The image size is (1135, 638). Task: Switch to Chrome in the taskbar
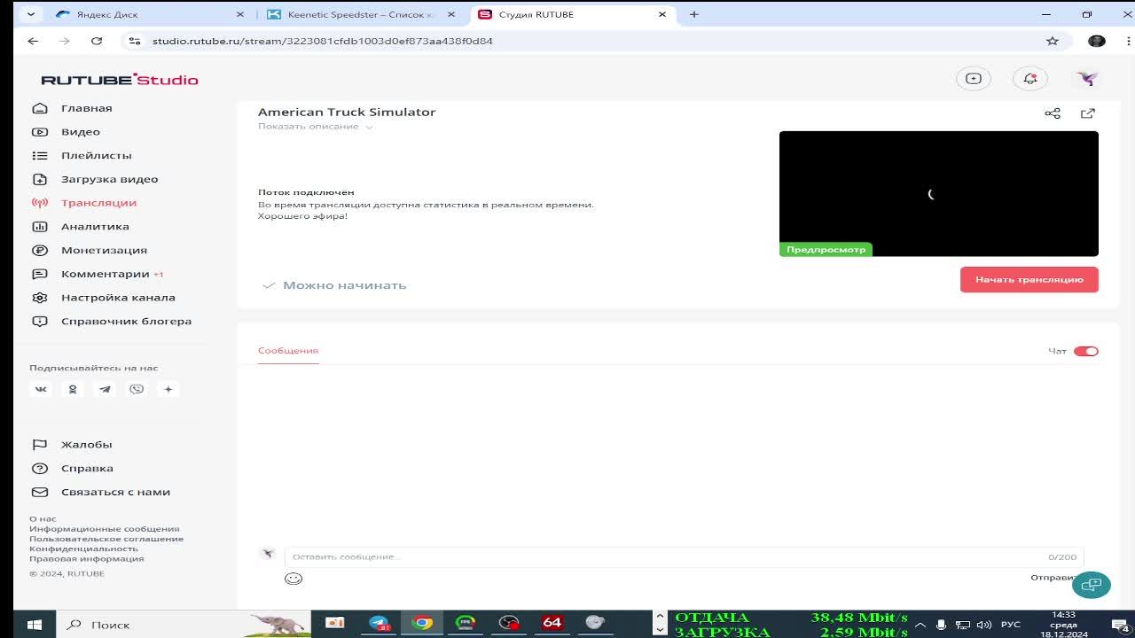click(422, 624)
